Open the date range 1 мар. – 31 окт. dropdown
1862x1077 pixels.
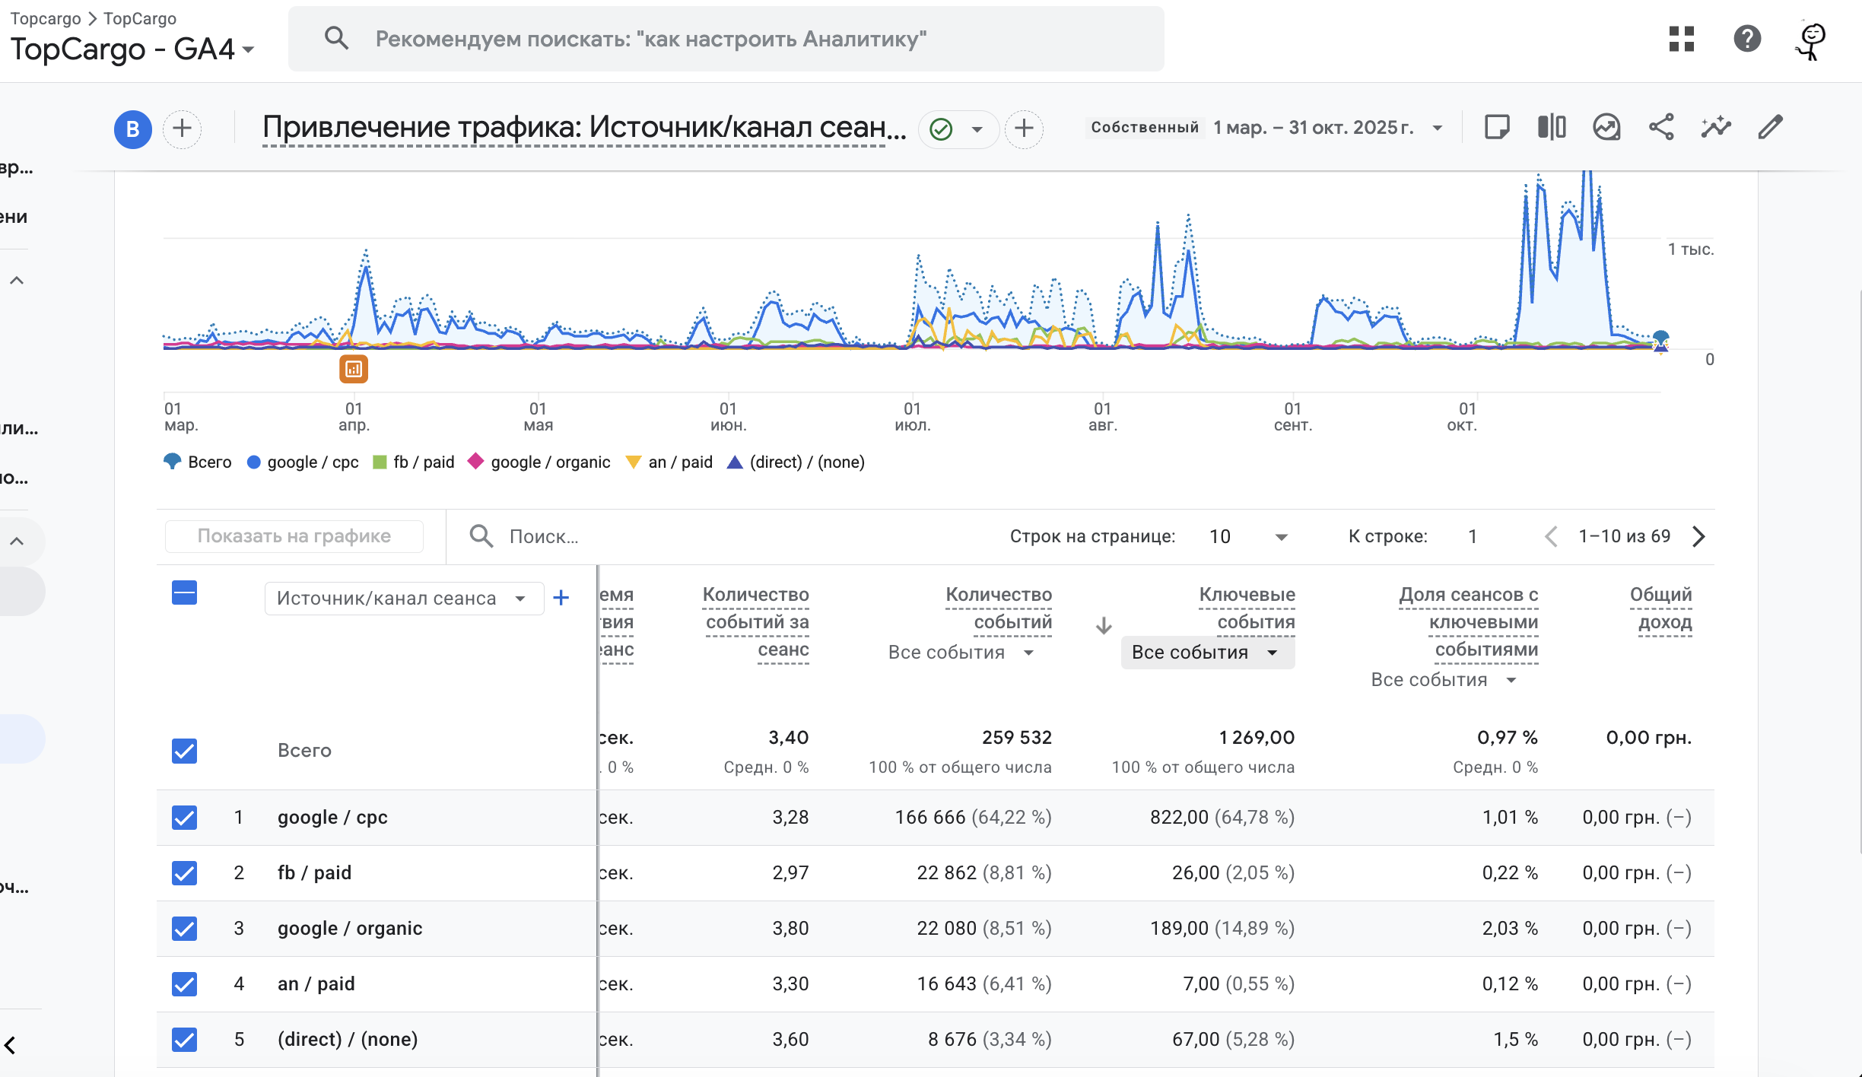pyautogui.click(x=1327, y=128)
